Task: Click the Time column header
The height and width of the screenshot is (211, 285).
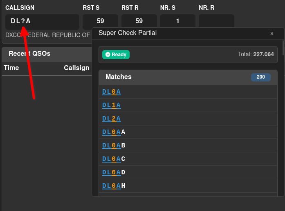Action: 11,68
